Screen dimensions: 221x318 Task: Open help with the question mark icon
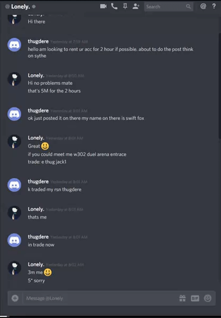coord(214,6)
